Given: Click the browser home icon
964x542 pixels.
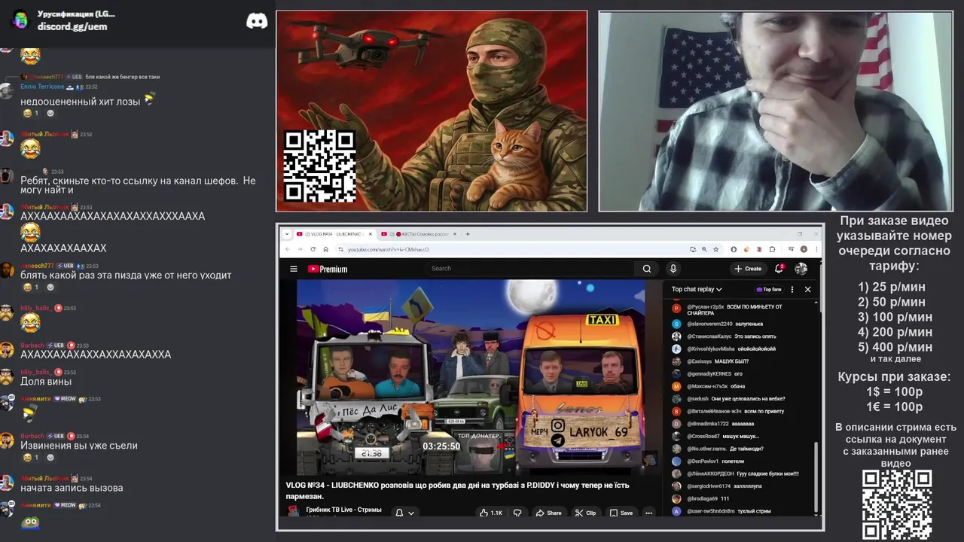Looking at the screenshot, I should tap(325, 249).
